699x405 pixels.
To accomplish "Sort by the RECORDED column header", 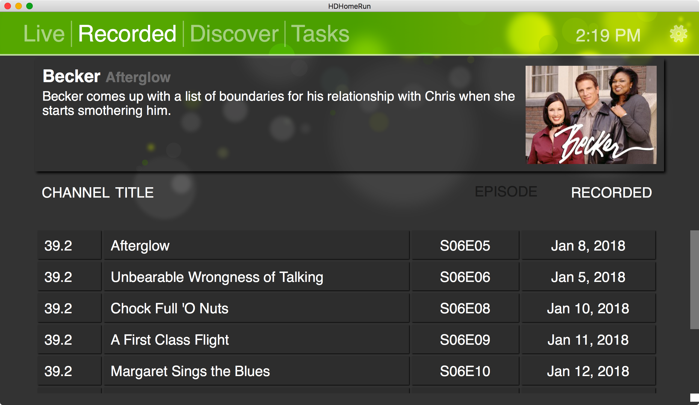I will click(x=611, y=193).
